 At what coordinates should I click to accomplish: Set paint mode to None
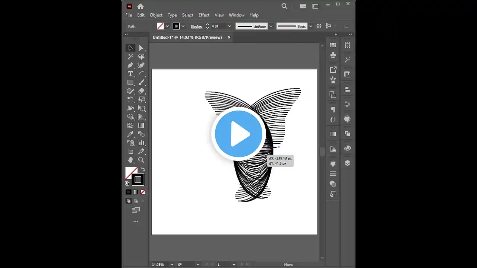(143, 192)
